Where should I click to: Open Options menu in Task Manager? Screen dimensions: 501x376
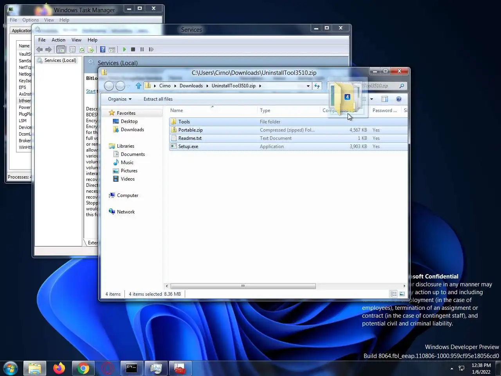pos(31,20)
